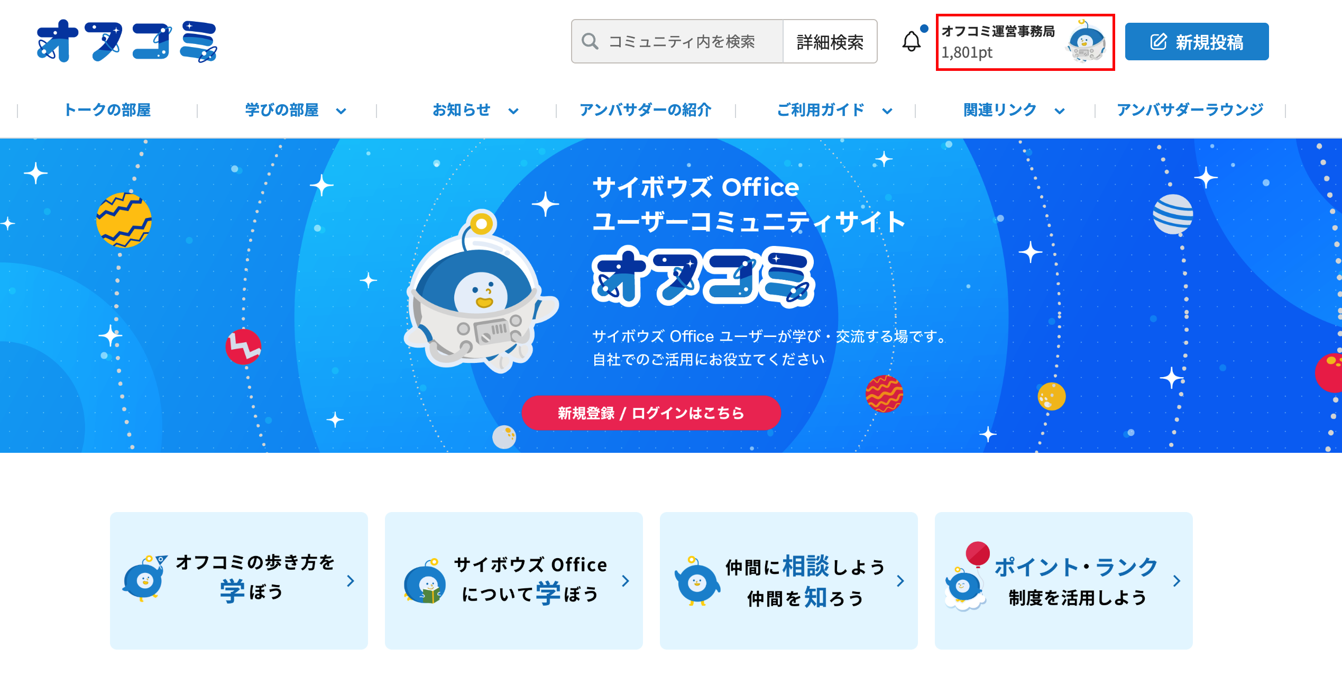Go to アンバサダーの紹介 page
The height and width of the screenshot is (675, 1342).
click(x=646, y=110)
